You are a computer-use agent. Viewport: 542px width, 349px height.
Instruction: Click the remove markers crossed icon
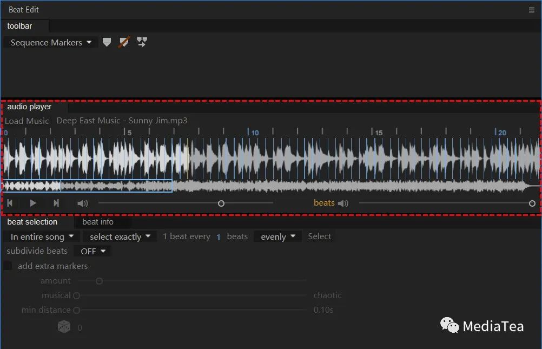click(x=124, y=42)
